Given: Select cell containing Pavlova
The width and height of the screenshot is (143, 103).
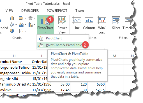Looking at the screenshot, I should [16, 90].
